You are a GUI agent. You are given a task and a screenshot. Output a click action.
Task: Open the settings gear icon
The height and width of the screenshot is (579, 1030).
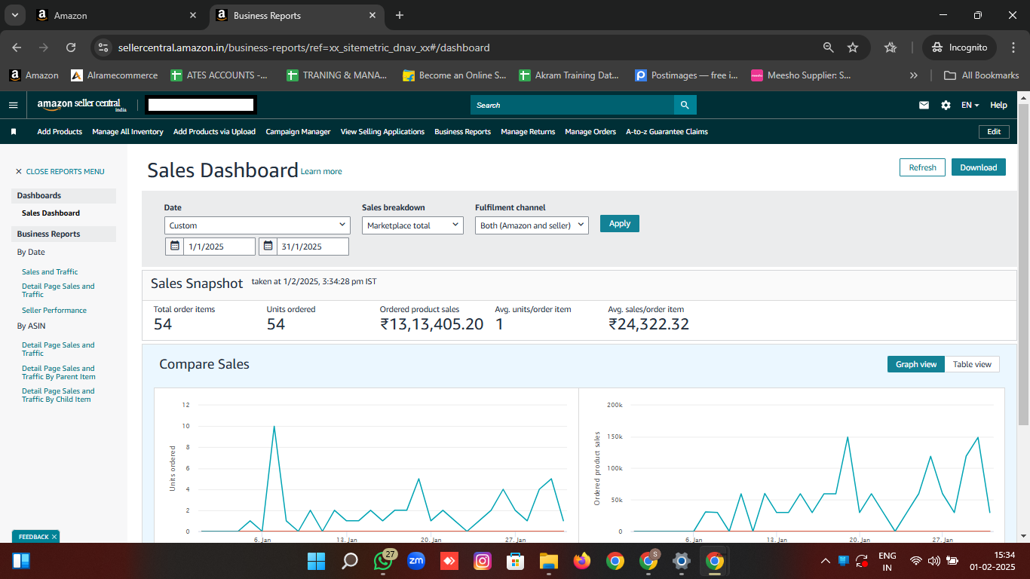click(946, 106)
